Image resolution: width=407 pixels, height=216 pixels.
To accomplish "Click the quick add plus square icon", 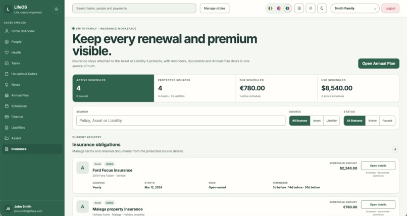I will 299,8.
